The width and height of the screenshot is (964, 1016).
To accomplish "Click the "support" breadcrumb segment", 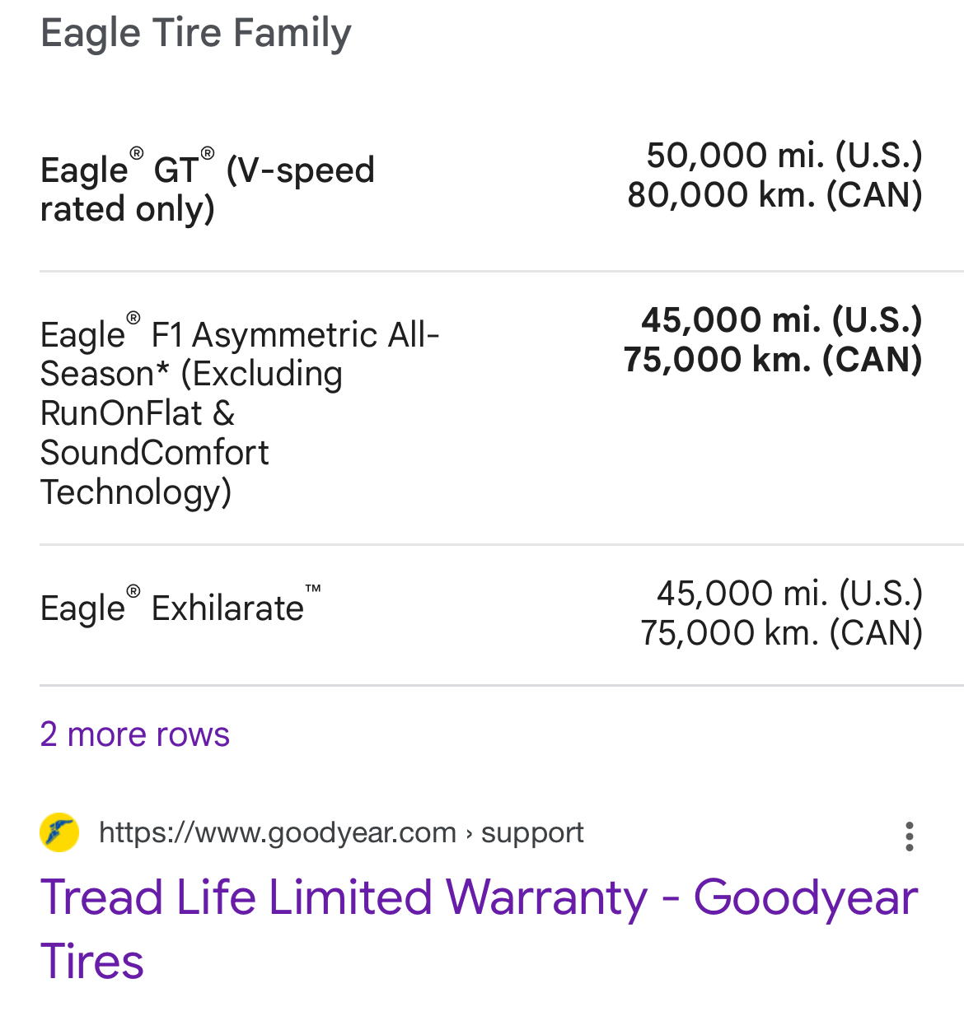I will (532, 832).
